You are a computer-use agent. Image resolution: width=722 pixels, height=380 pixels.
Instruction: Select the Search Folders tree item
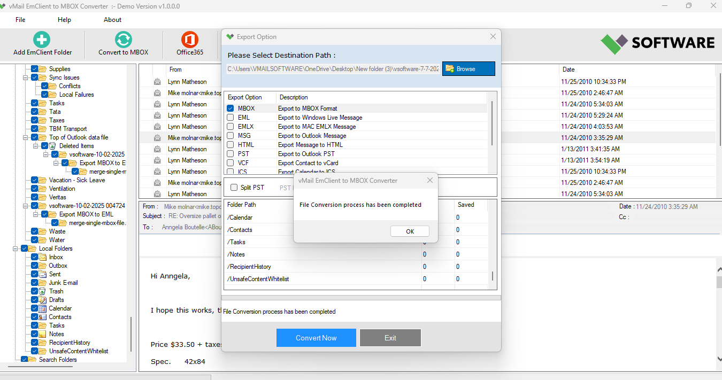(x=58, y=360)
